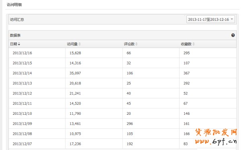
Task: Click the 访问量 column header label
Action: (x=72, y=44)
